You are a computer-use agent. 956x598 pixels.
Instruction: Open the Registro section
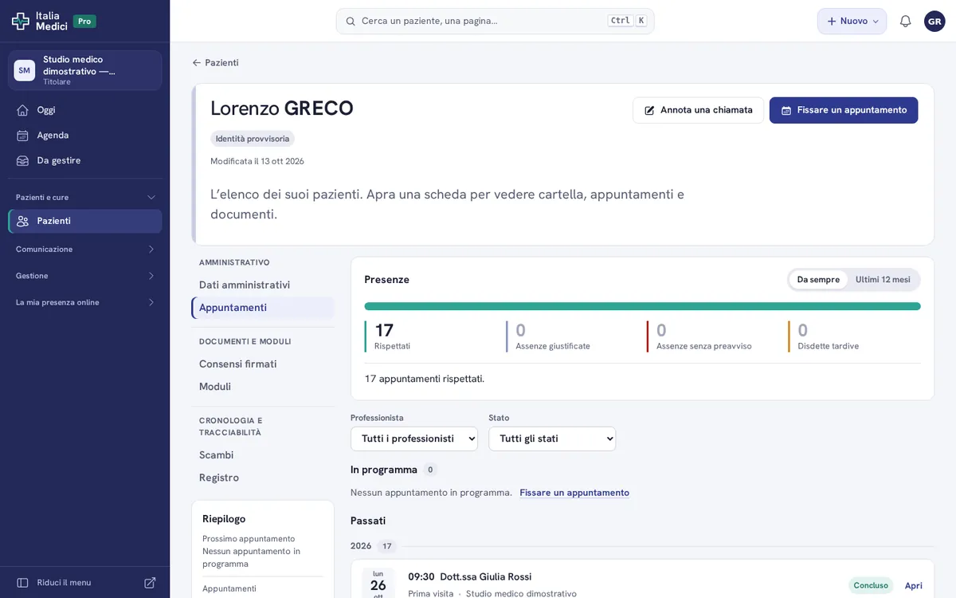tap(263, 478)
